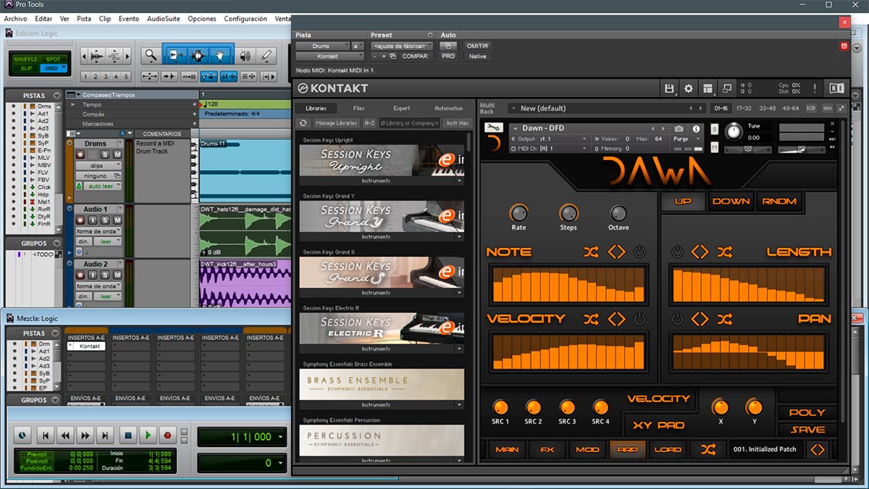Screen dimensions: 869x489
Task: Click the OMITIR bypass button
Action: tap(478, 46)
